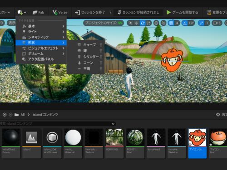The height and width of the screenshot is (170, 227).
Task: Choose the rotate tool in viewport toolbar
Action: 143,23
